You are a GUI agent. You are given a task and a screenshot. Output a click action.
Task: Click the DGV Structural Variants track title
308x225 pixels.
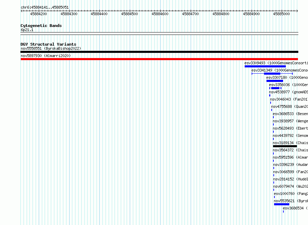(48, 44)
